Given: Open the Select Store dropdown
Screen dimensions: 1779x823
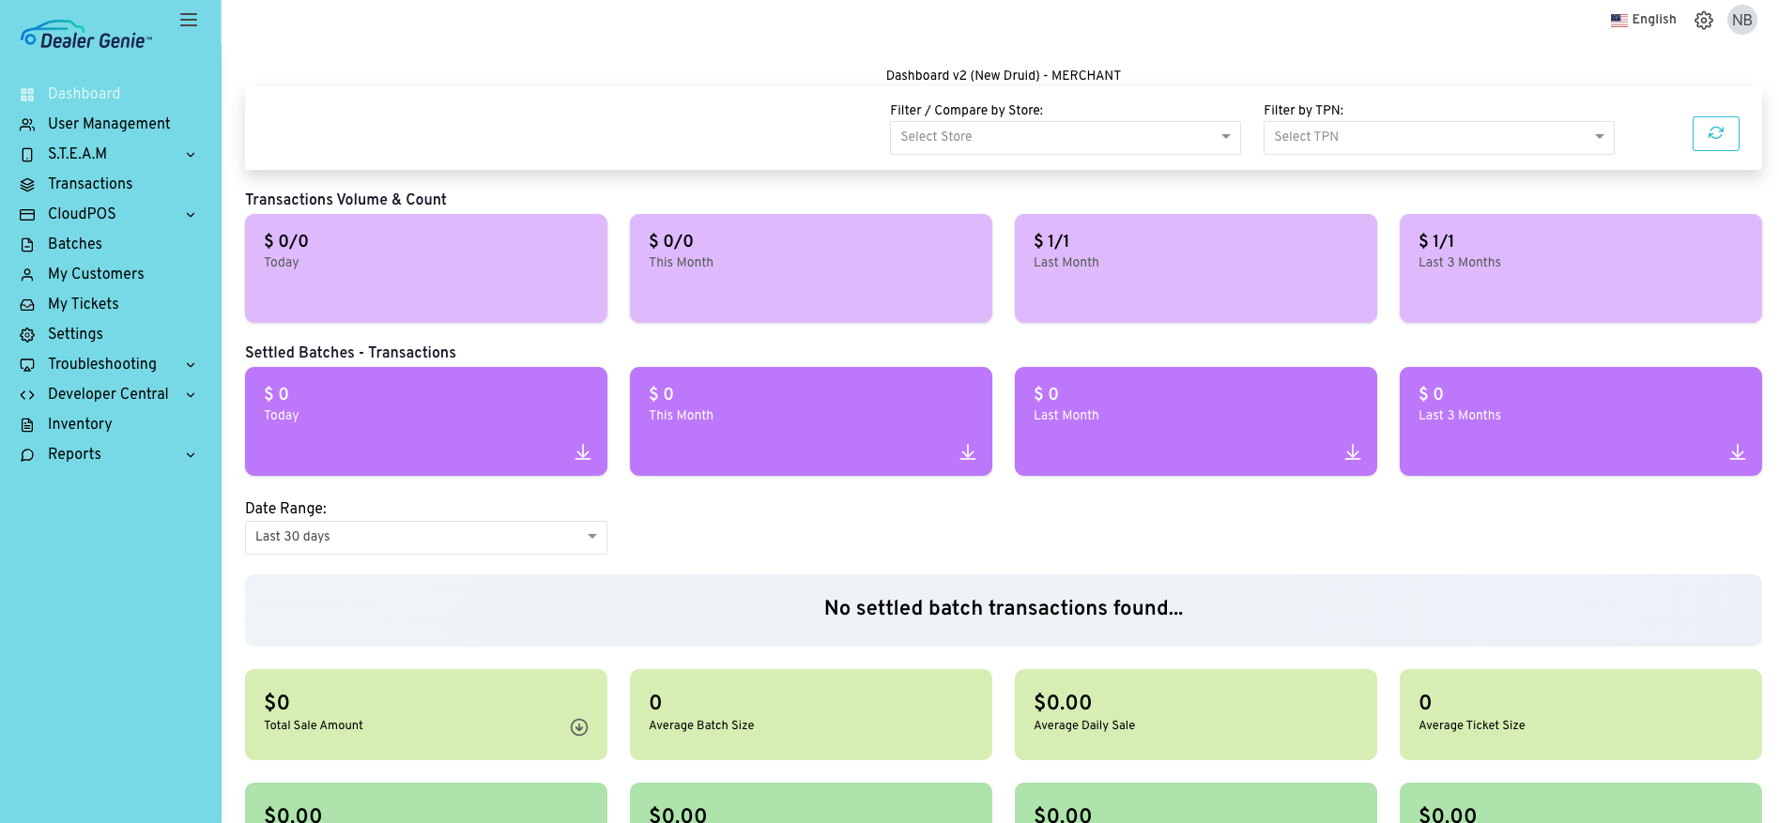Looking at the screenshot, I should (1065, 137).
